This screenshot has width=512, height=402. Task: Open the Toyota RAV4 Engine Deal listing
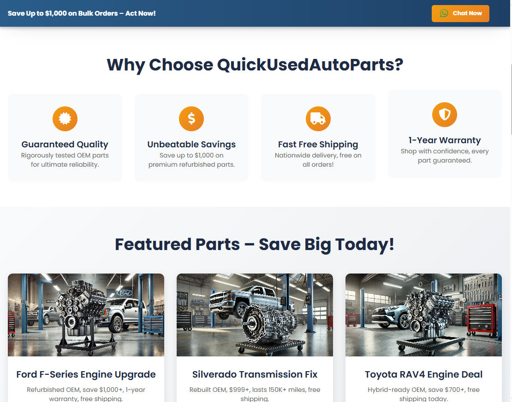pyautogui.click(x=423, y=374)
